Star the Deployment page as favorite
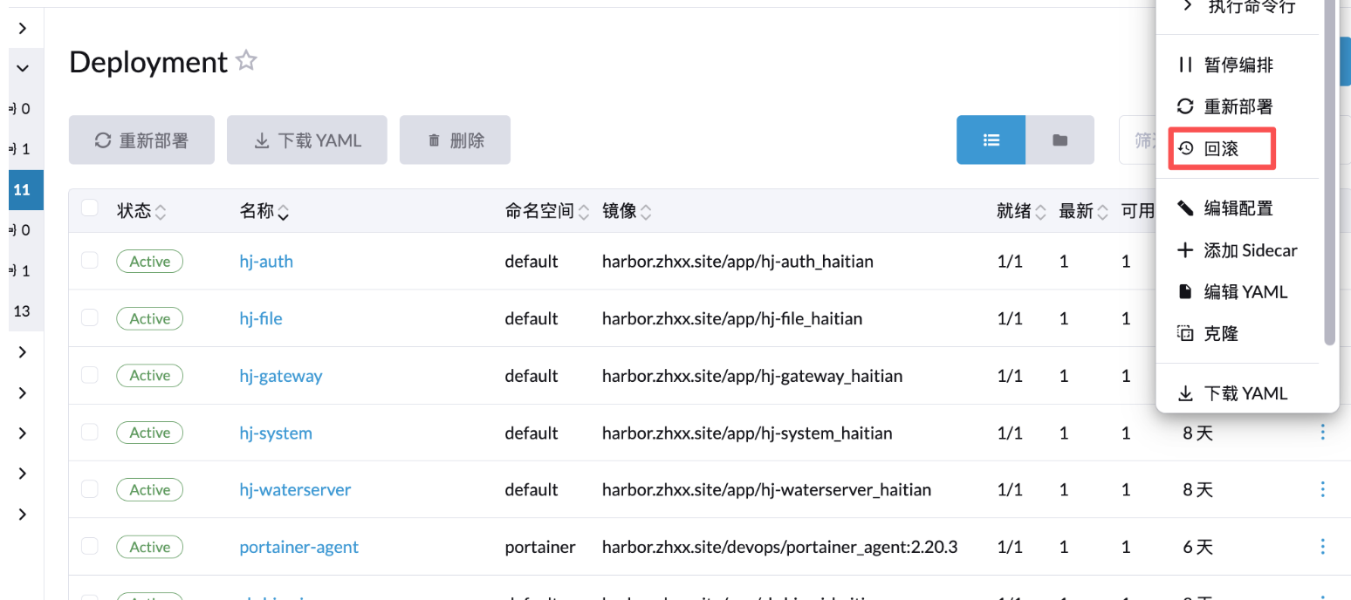The height and width of the screenshot is (600, 1351). [247, 61]
